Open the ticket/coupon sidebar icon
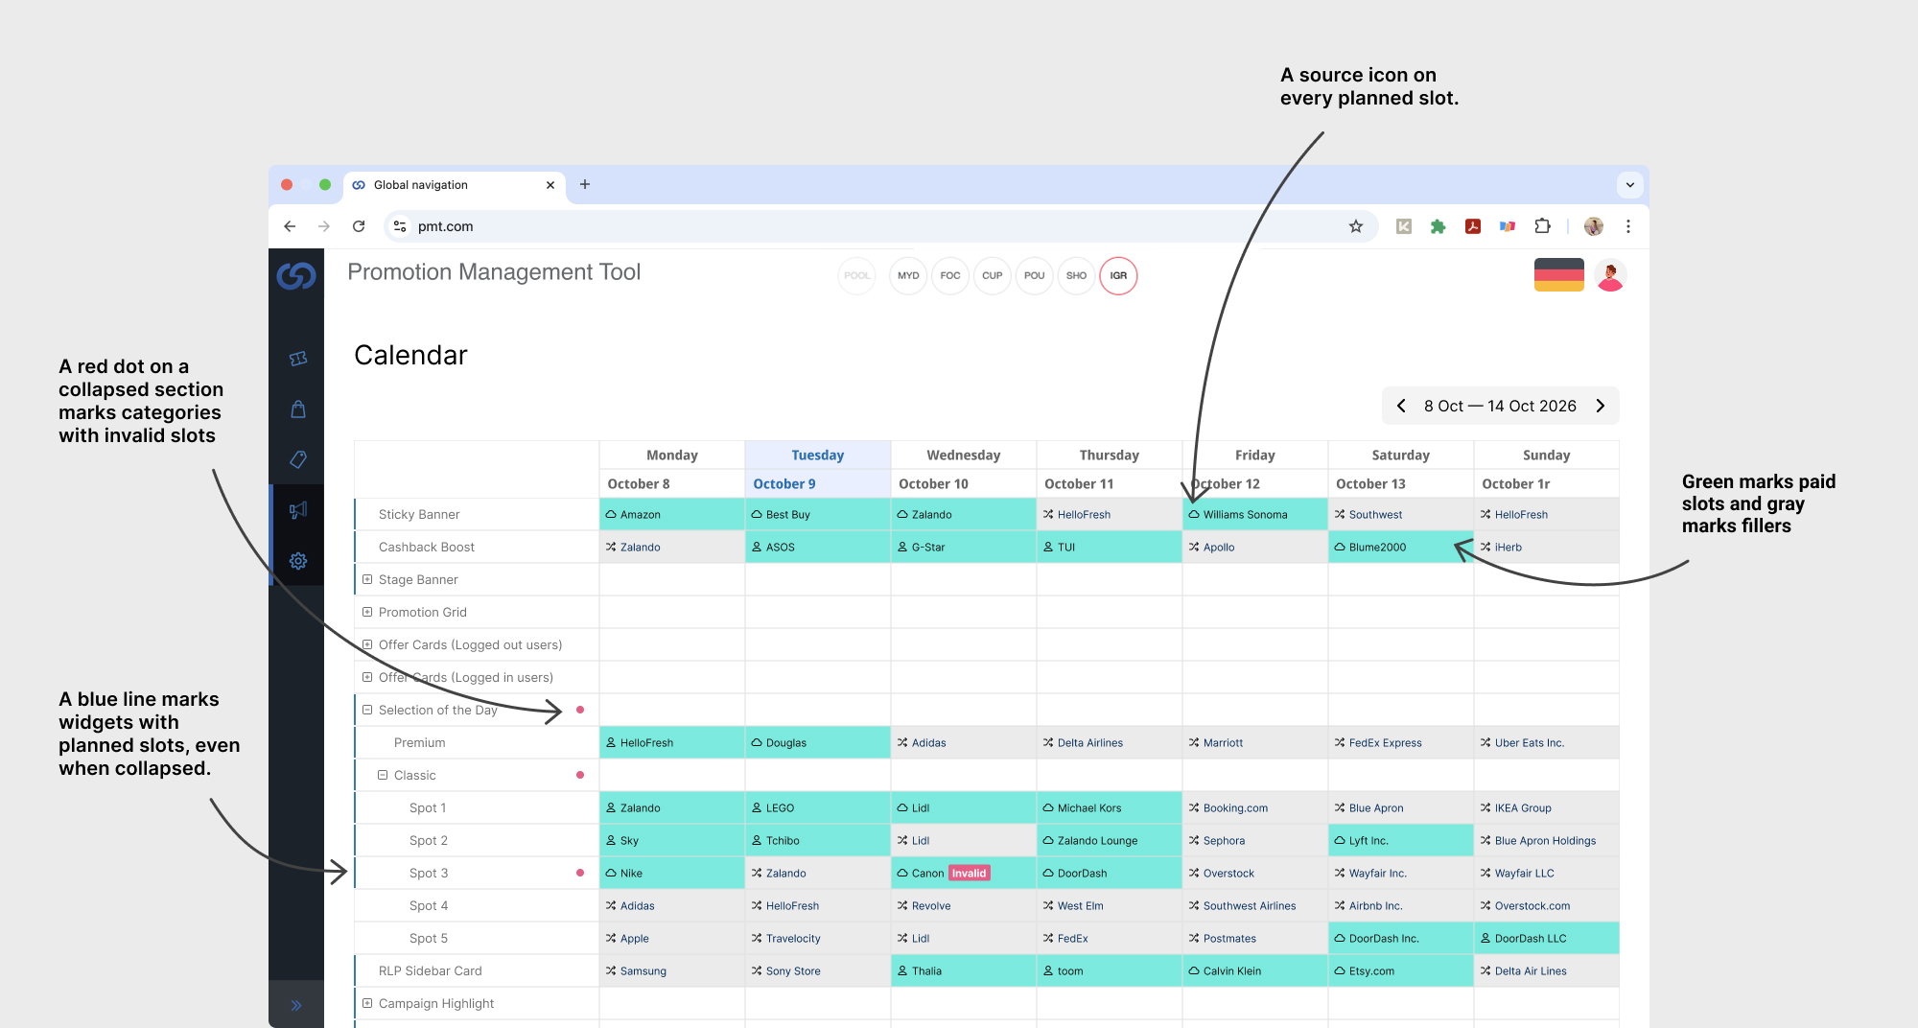Screen dimensions: 1918x1028 click(x=298, y=359)
